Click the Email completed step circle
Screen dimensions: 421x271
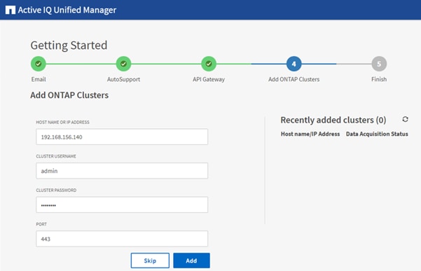point(39,64)
